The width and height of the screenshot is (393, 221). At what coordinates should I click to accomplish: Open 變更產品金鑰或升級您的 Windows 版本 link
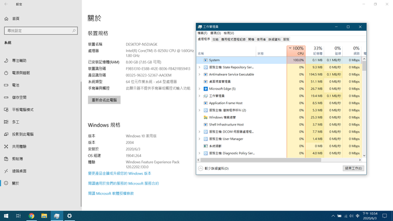click(120, 174)
